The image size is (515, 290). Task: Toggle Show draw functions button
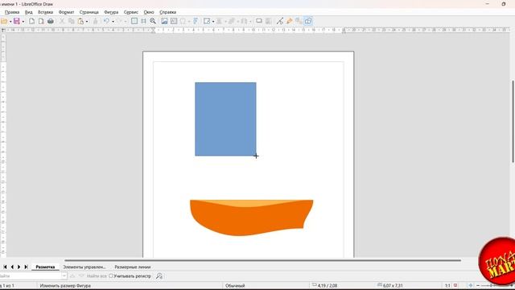tap(308, 22)
